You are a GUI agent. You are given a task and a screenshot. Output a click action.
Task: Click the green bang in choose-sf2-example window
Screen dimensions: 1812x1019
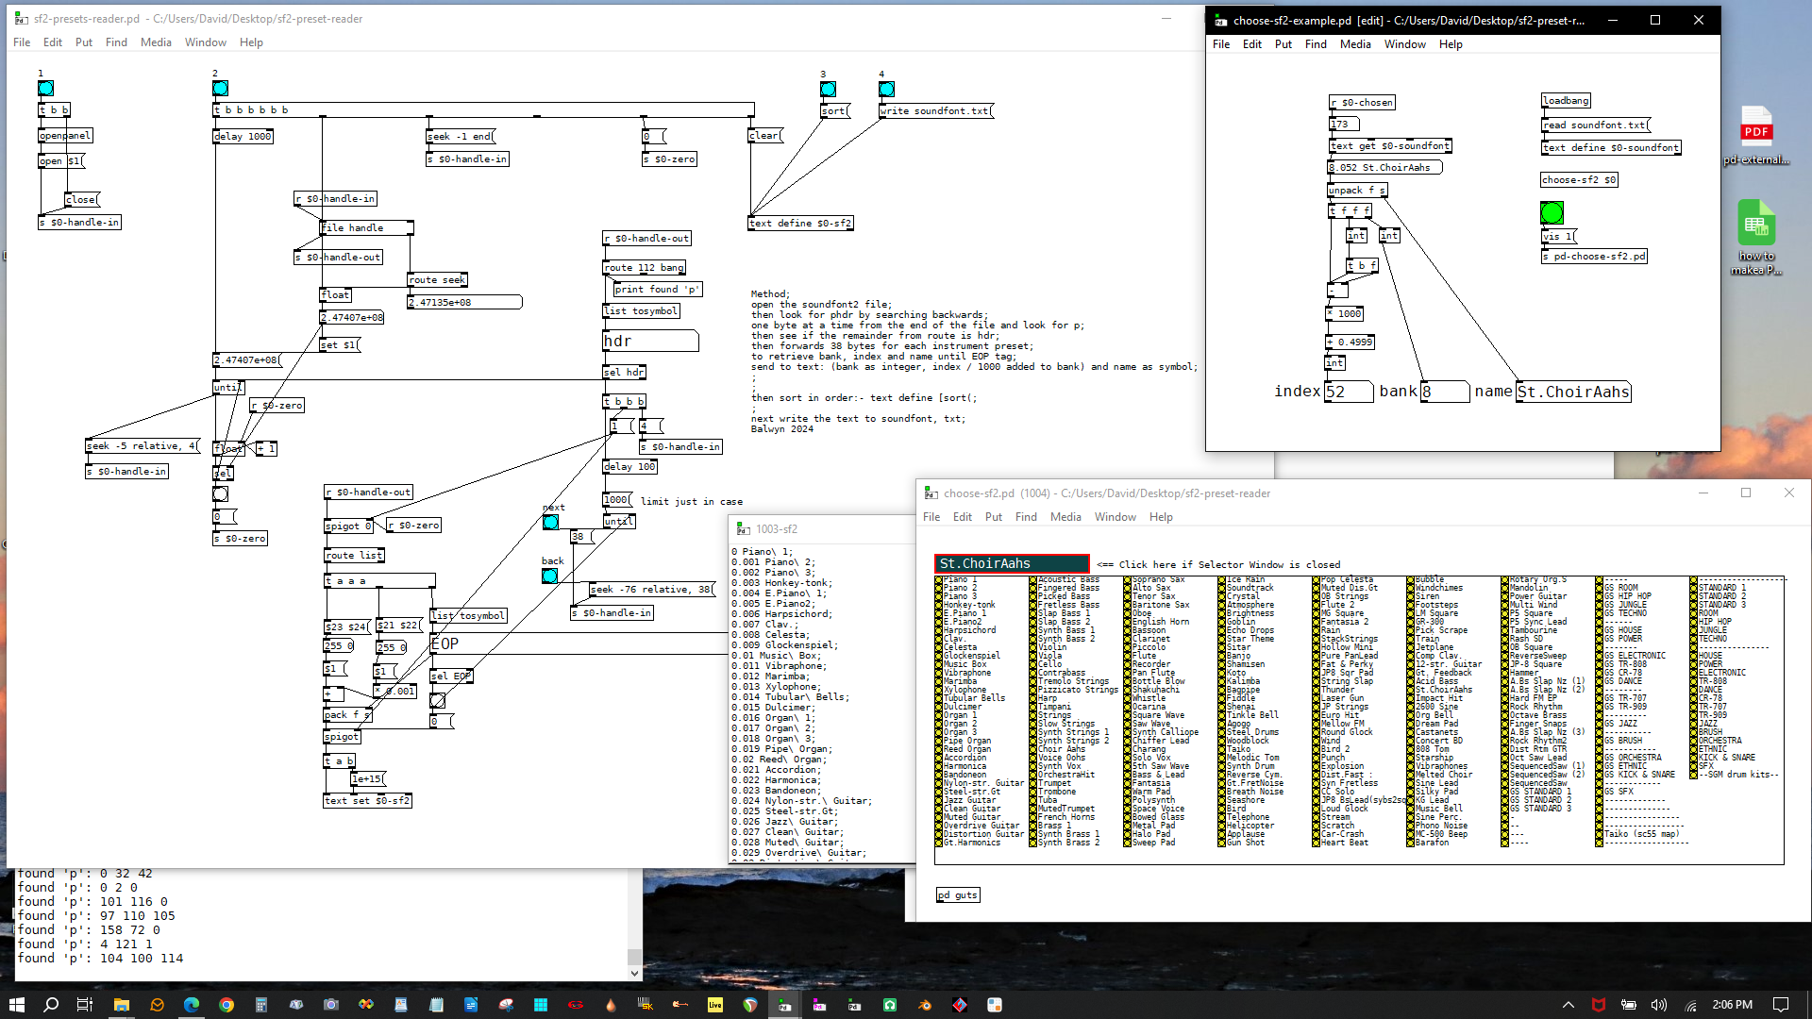pos(1552,212)
